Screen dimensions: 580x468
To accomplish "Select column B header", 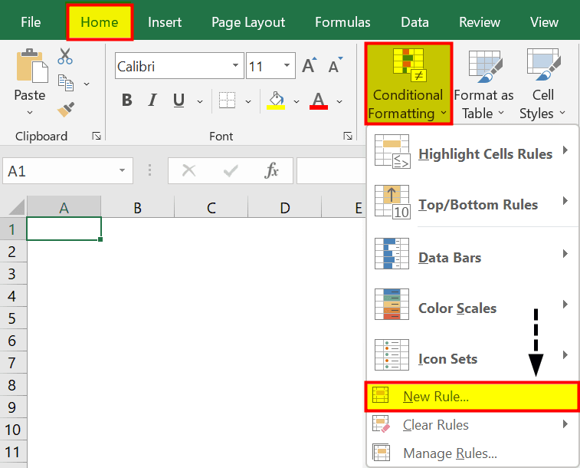I will point(137,207).
